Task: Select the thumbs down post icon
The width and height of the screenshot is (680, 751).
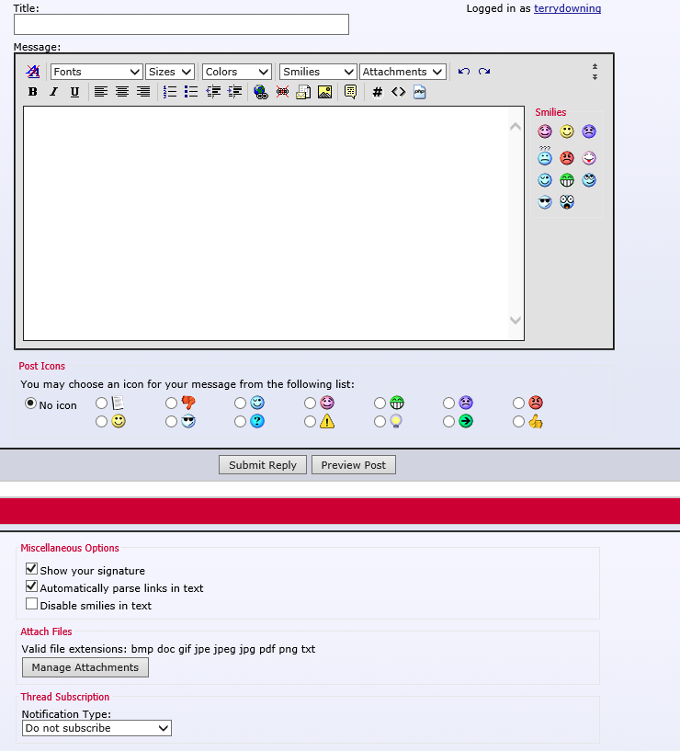Action: (x=172, y=404)
